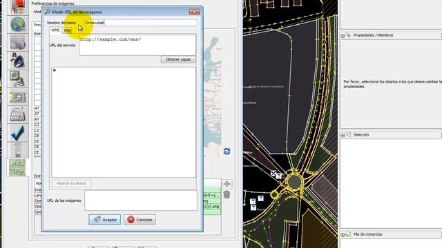
Task: Confirm with the Aceptar button
Action: [104, 220]
